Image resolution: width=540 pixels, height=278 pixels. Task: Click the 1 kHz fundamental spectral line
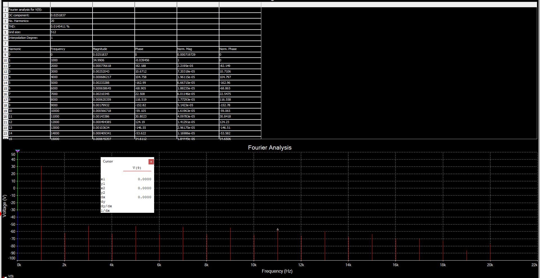tap(41, 213)
